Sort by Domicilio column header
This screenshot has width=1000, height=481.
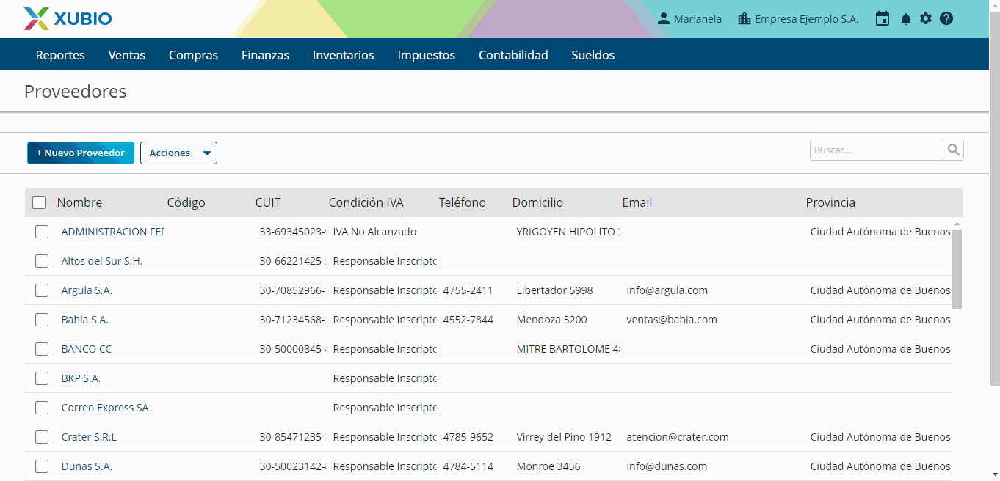coord(537,202)
